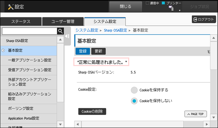Click the sidebar search input field
This screenshot has height=128, width=218.
[29, 31]
